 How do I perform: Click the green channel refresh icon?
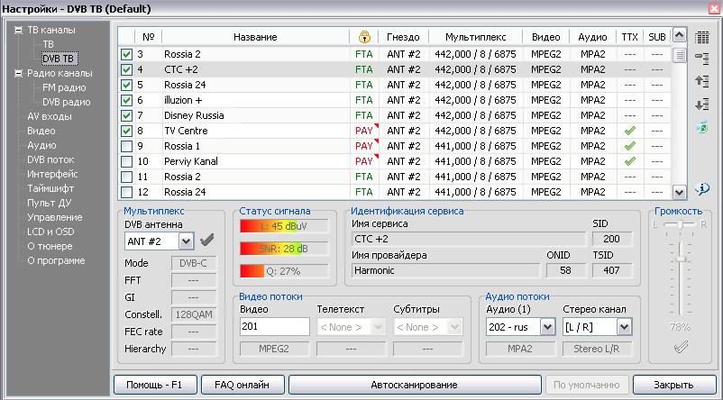pyautogui.click(x=702, y=127)
